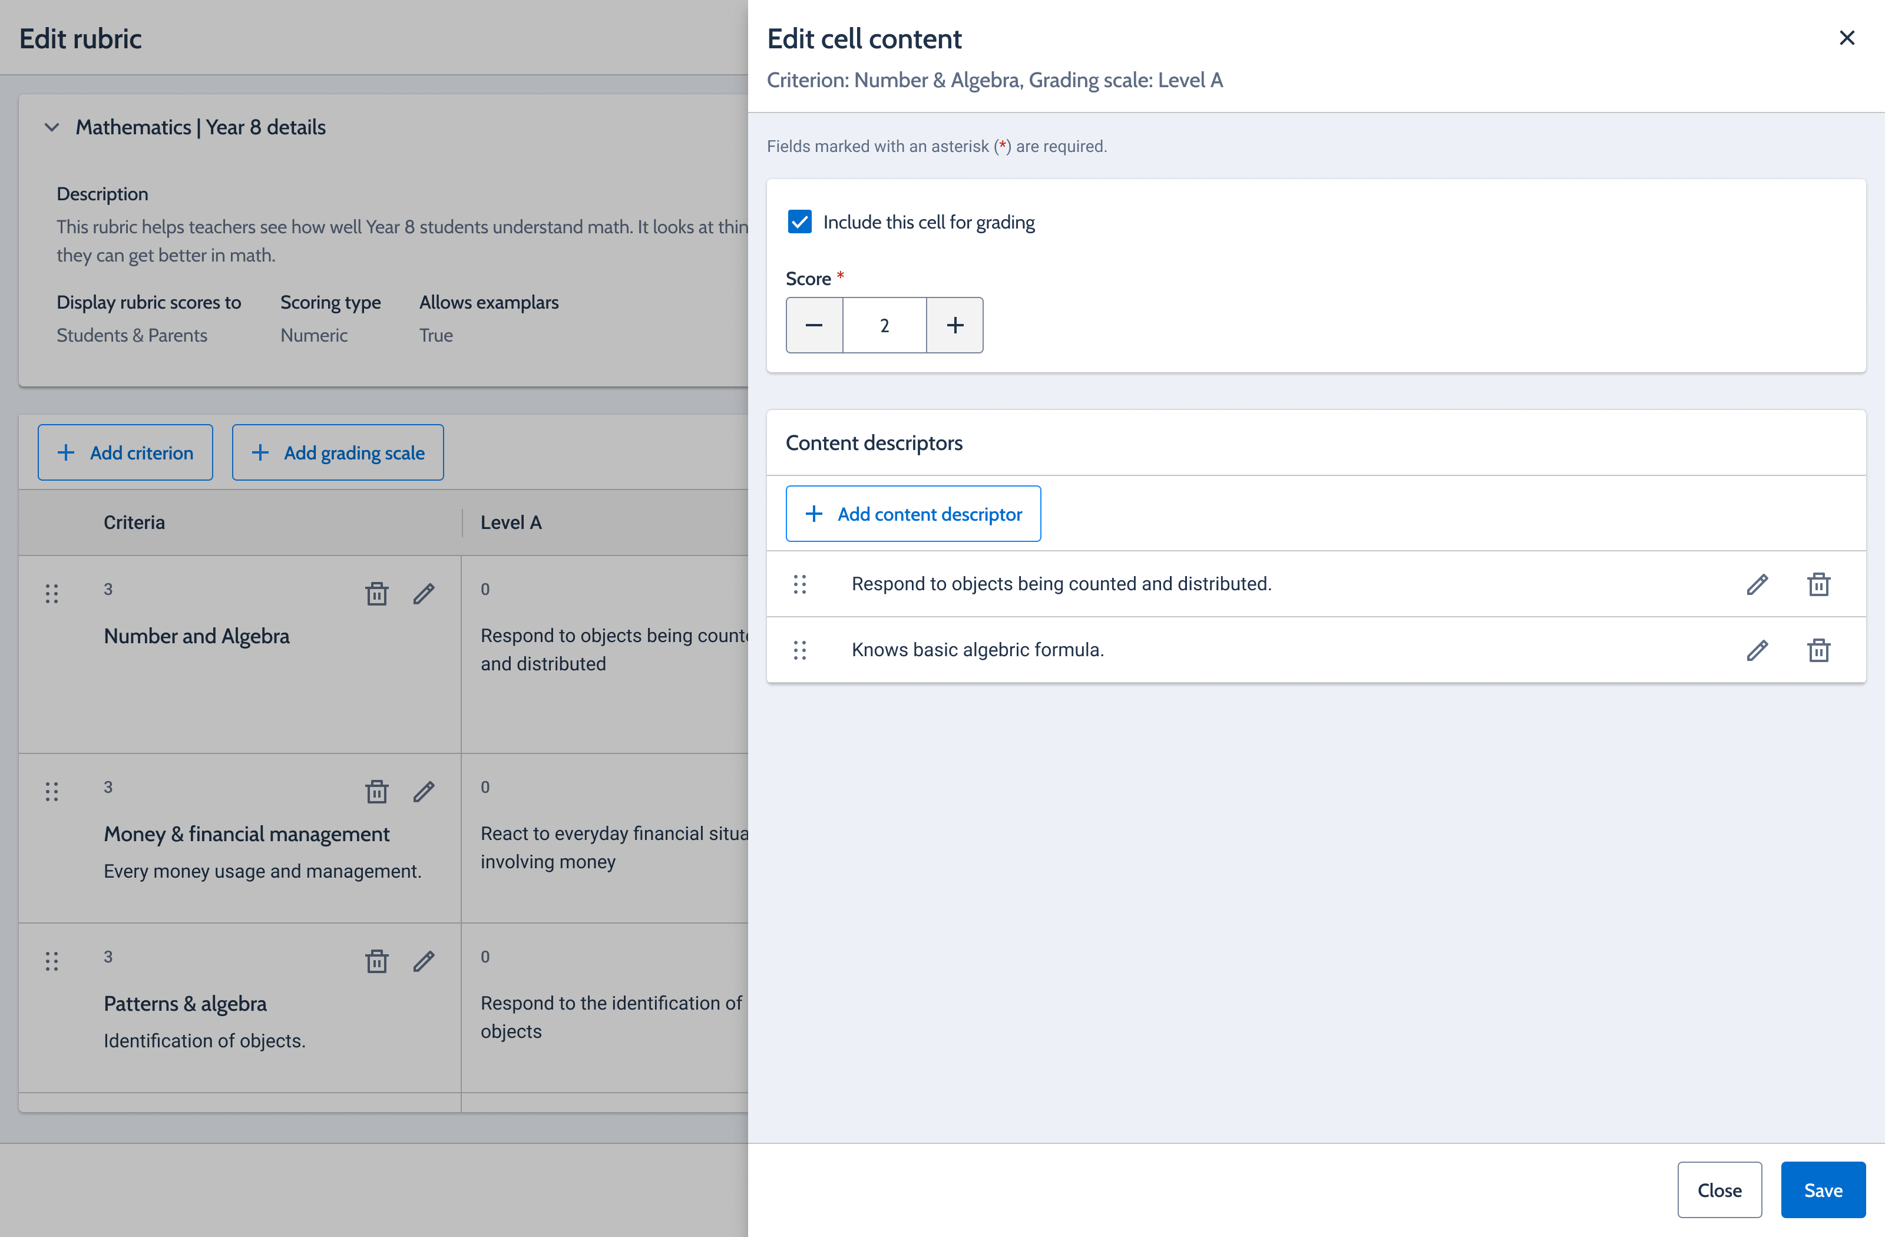Edit 'Respond to objects being counted' descriptor
Screen dimensions: 1885x1237
coord(1757,584)
